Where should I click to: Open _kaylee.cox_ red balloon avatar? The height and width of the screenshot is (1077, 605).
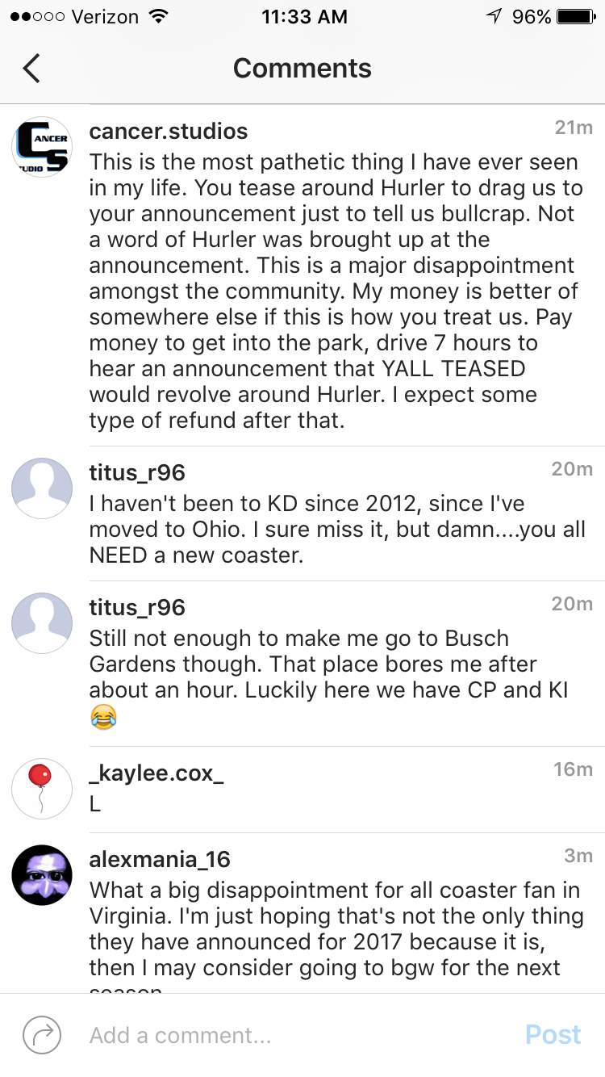[42, 789]
